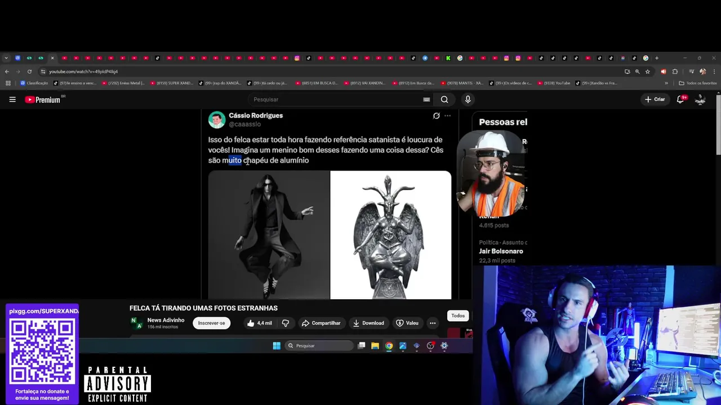The image size is (721, 405).
Task: Open the YouTube account avatar menu
Action: tap(700, 100)
